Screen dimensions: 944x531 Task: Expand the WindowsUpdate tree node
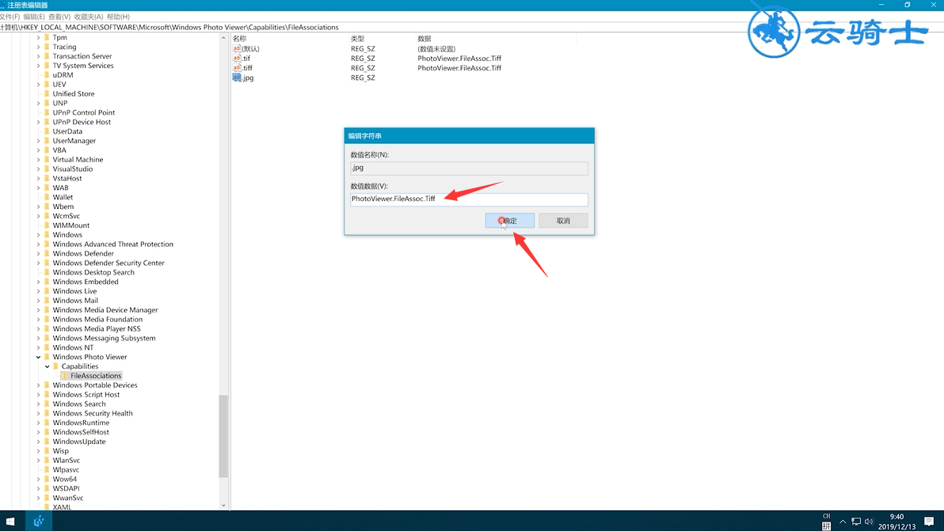[x=38, y=442]
